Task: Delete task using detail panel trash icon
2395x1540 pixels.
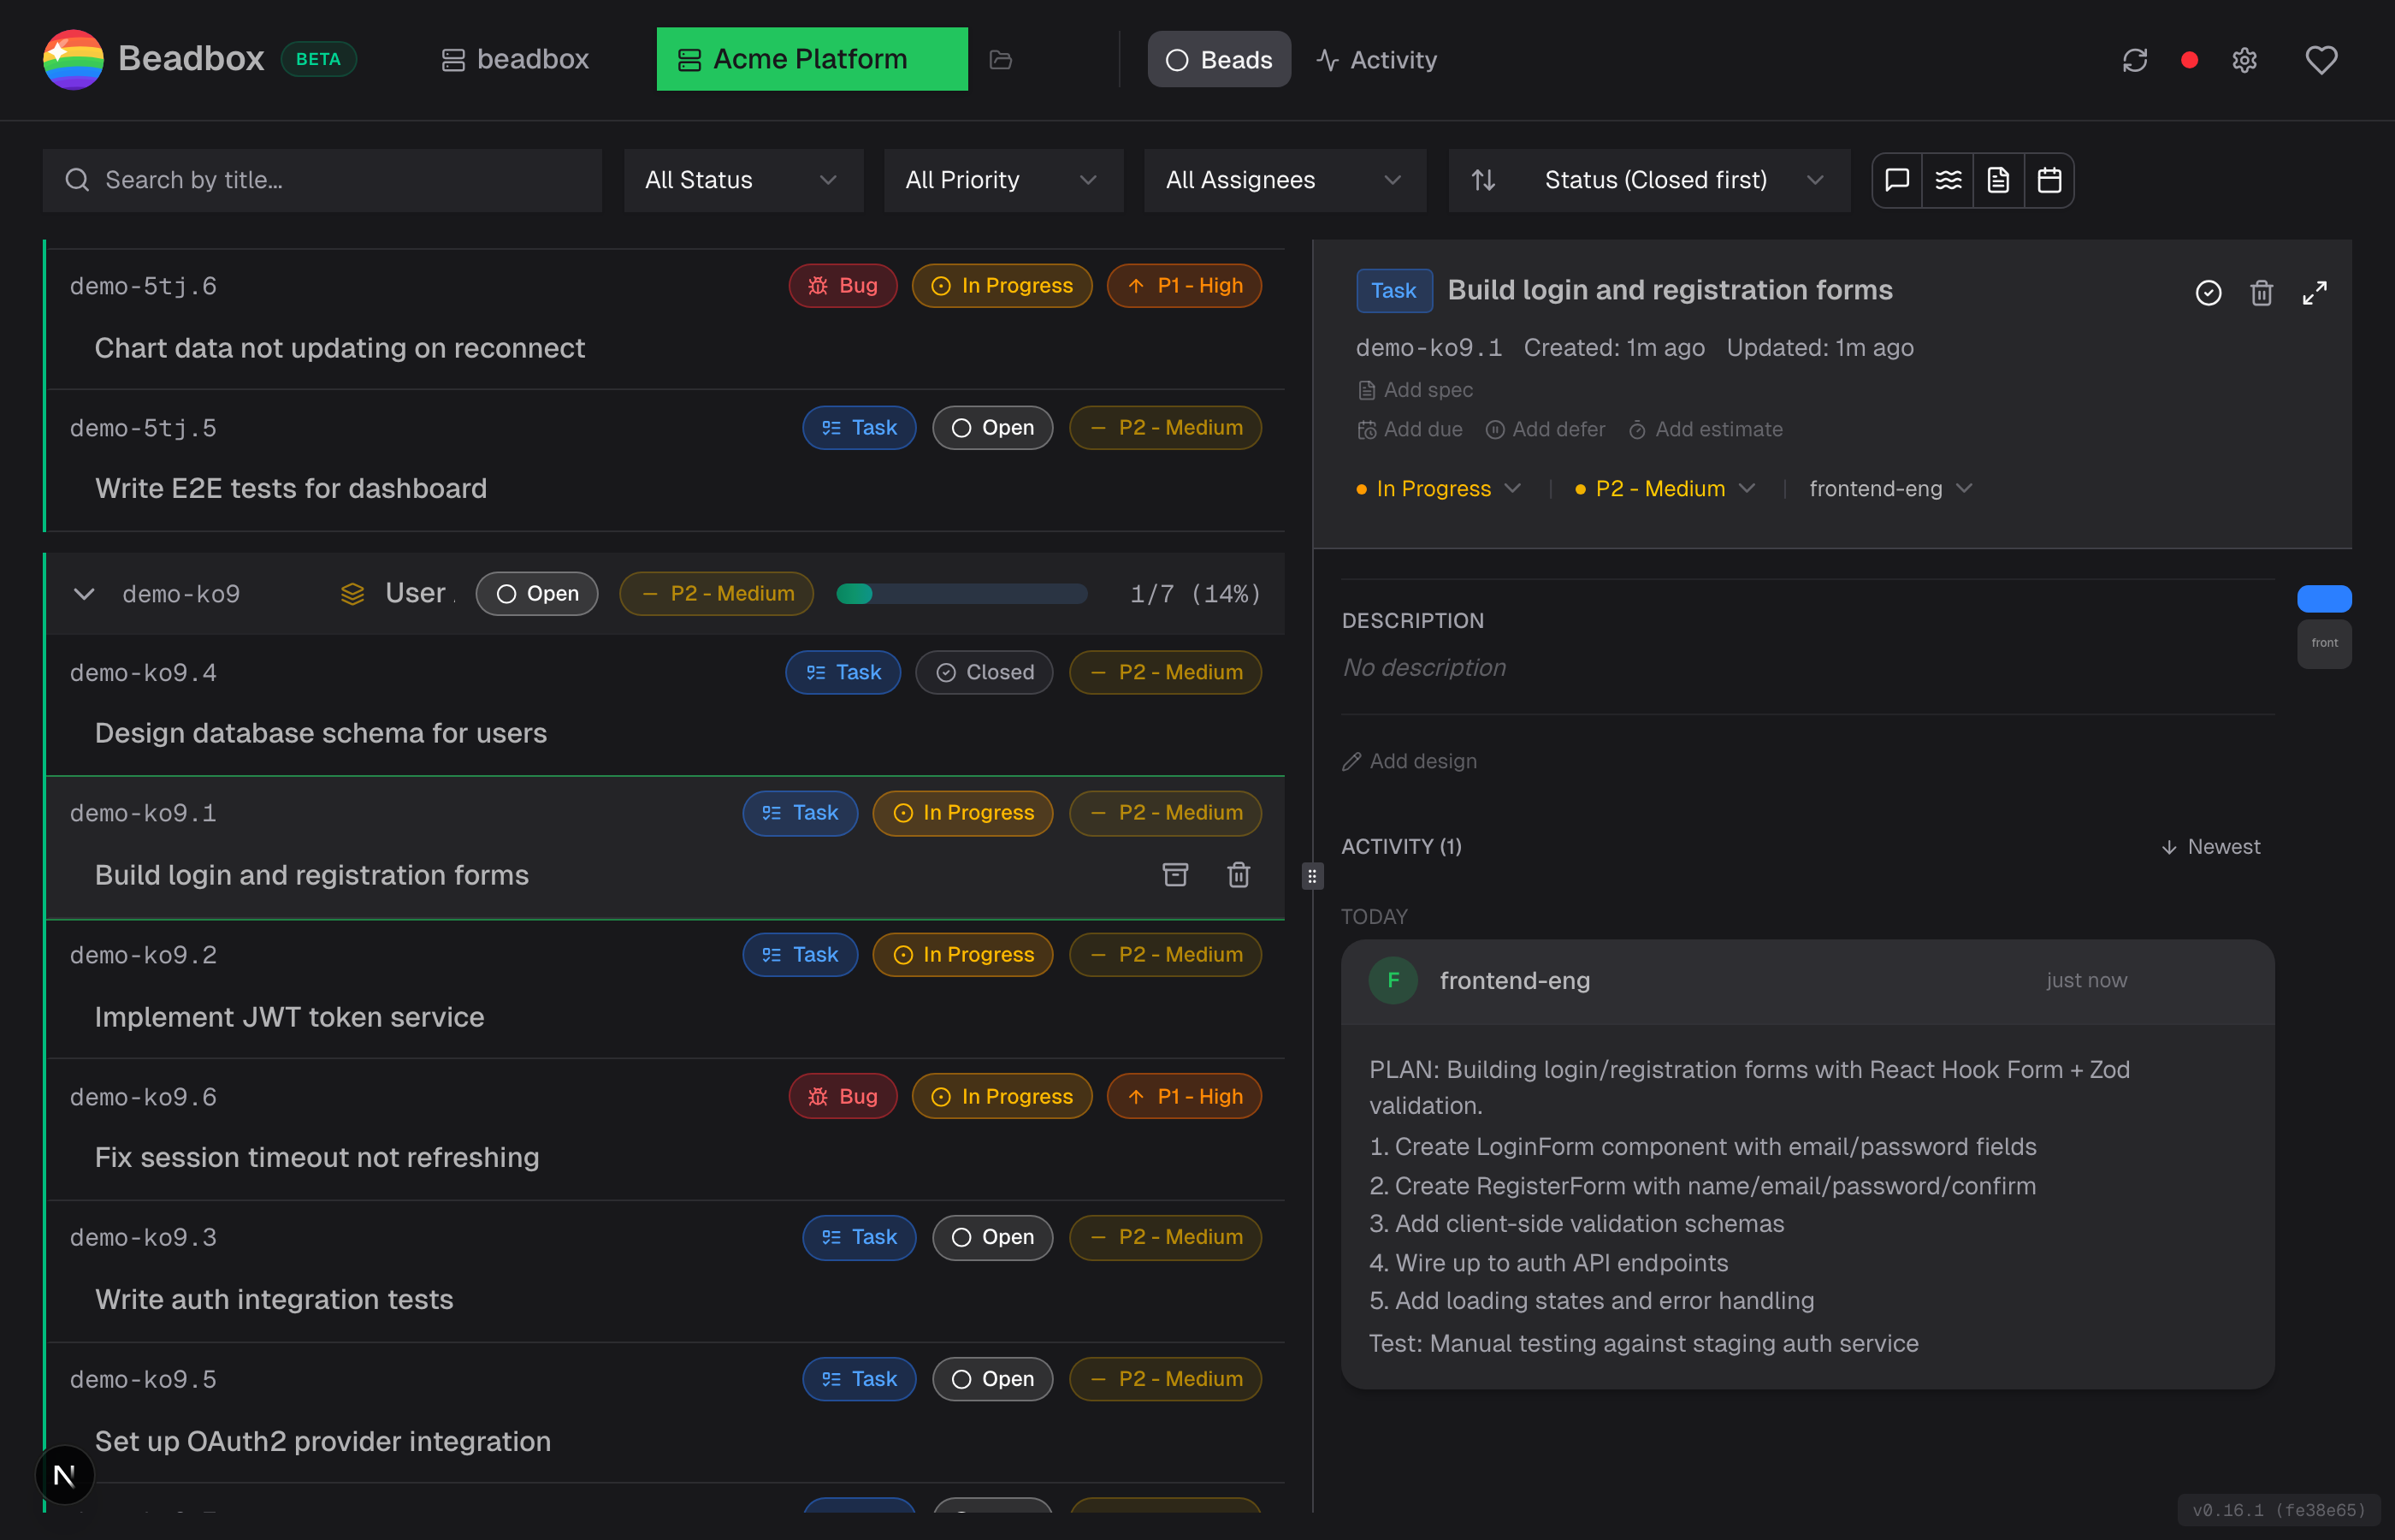Action: tap(2261, 292)
